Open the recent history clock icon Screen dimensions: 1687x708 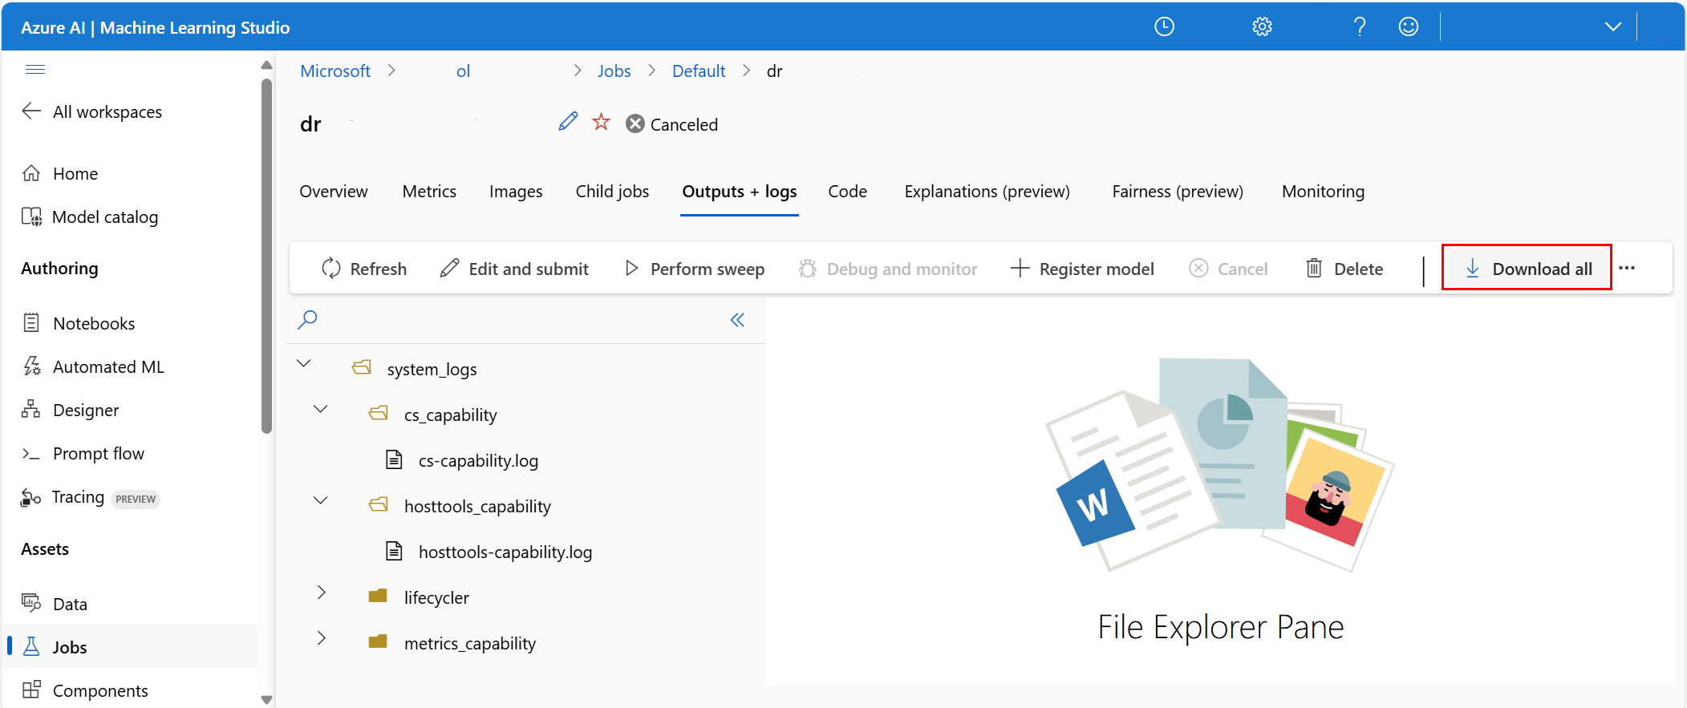tap(1164, 27)
